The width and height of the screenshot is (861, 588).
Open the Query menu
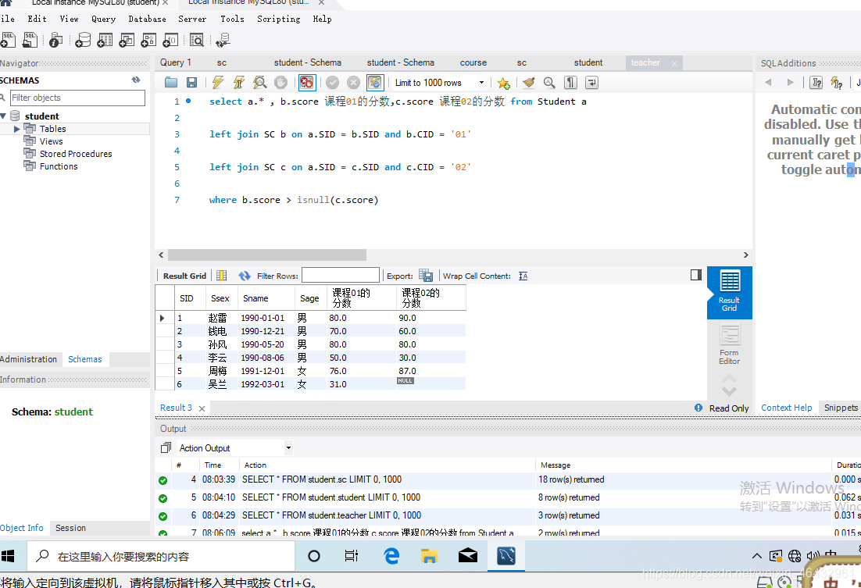tap(103, 19)
